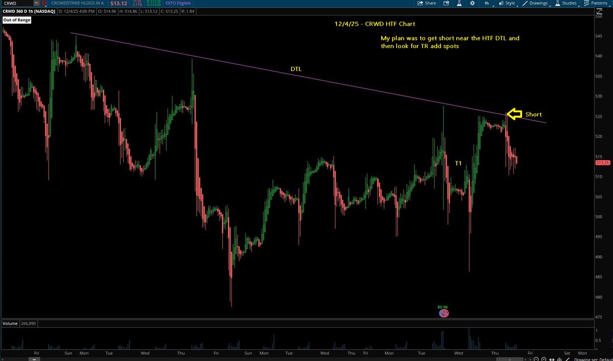613x361 pixels.
Task: Open the Drawing set Default selector
Action: tap(593, 359)
